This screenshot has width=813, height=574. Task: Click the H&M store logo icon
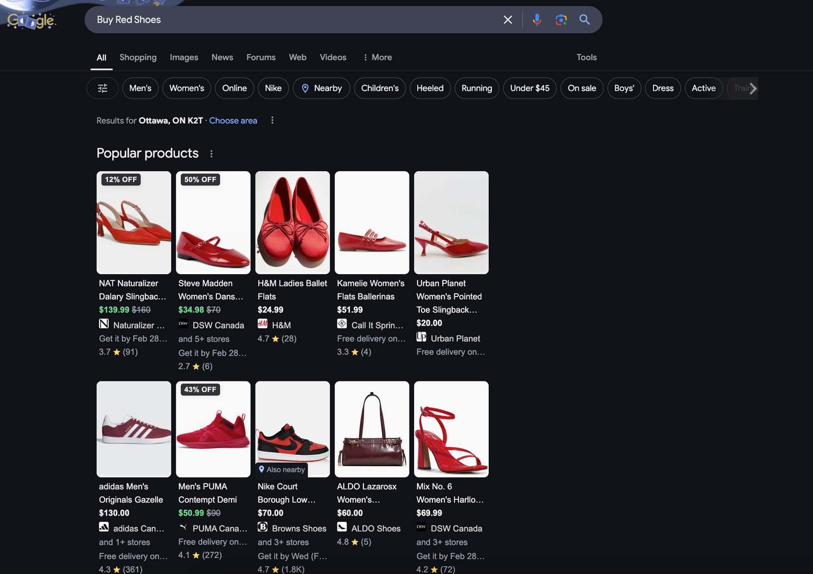[262, 324]
